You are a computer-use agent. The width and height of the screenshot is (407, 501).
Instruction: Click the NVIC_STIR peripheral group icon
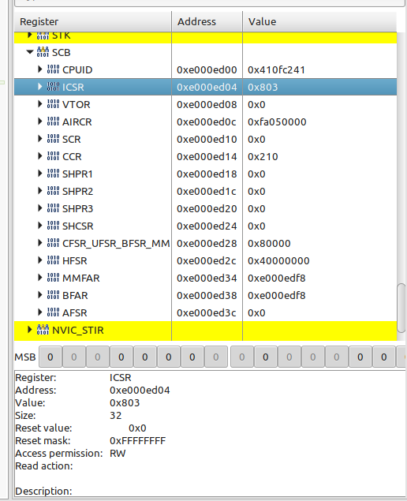(x=43, y=330)
